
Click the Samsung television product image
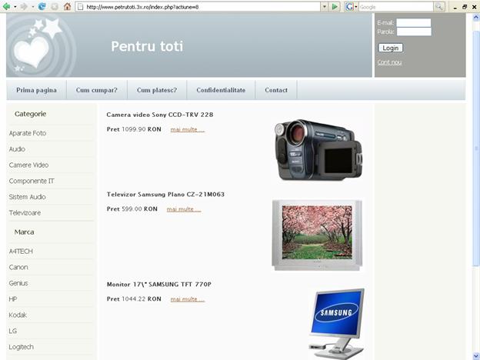pyautogui.click(x=316, y=235)
